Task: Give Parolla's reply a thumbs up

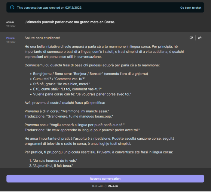Action: [200, 38]
